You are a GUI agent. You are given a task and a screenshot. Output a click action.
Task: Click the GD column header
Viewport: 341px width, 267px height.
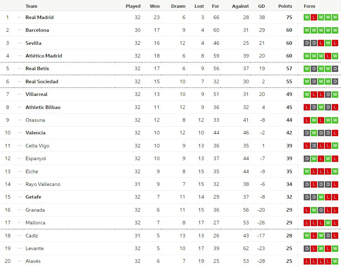(261, 6)
